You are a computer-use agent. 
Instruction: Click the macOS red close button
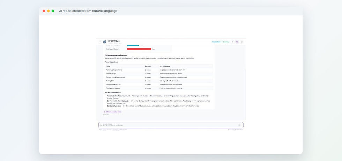point(44,11)
